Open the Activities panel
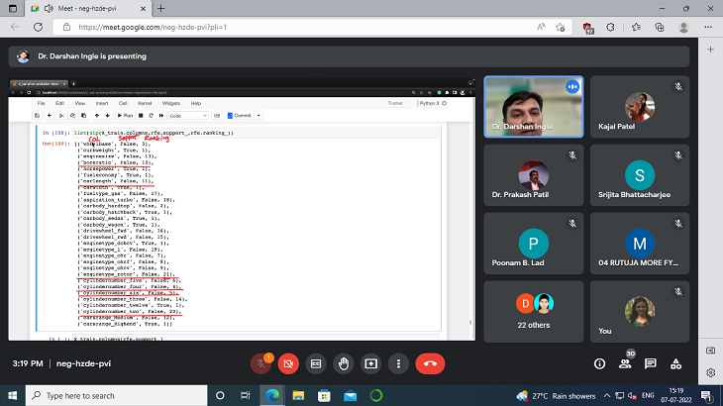723x406 pixels. coord(677,363)
